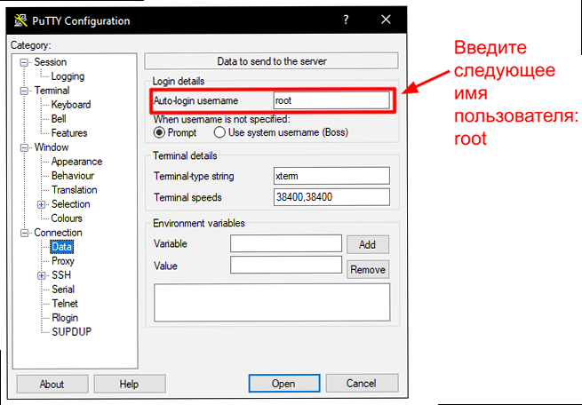Image resolution: width=582 pixels, height=405 pixels.
Task: Open the Serial settings
Action: click(x=63, y=290)
